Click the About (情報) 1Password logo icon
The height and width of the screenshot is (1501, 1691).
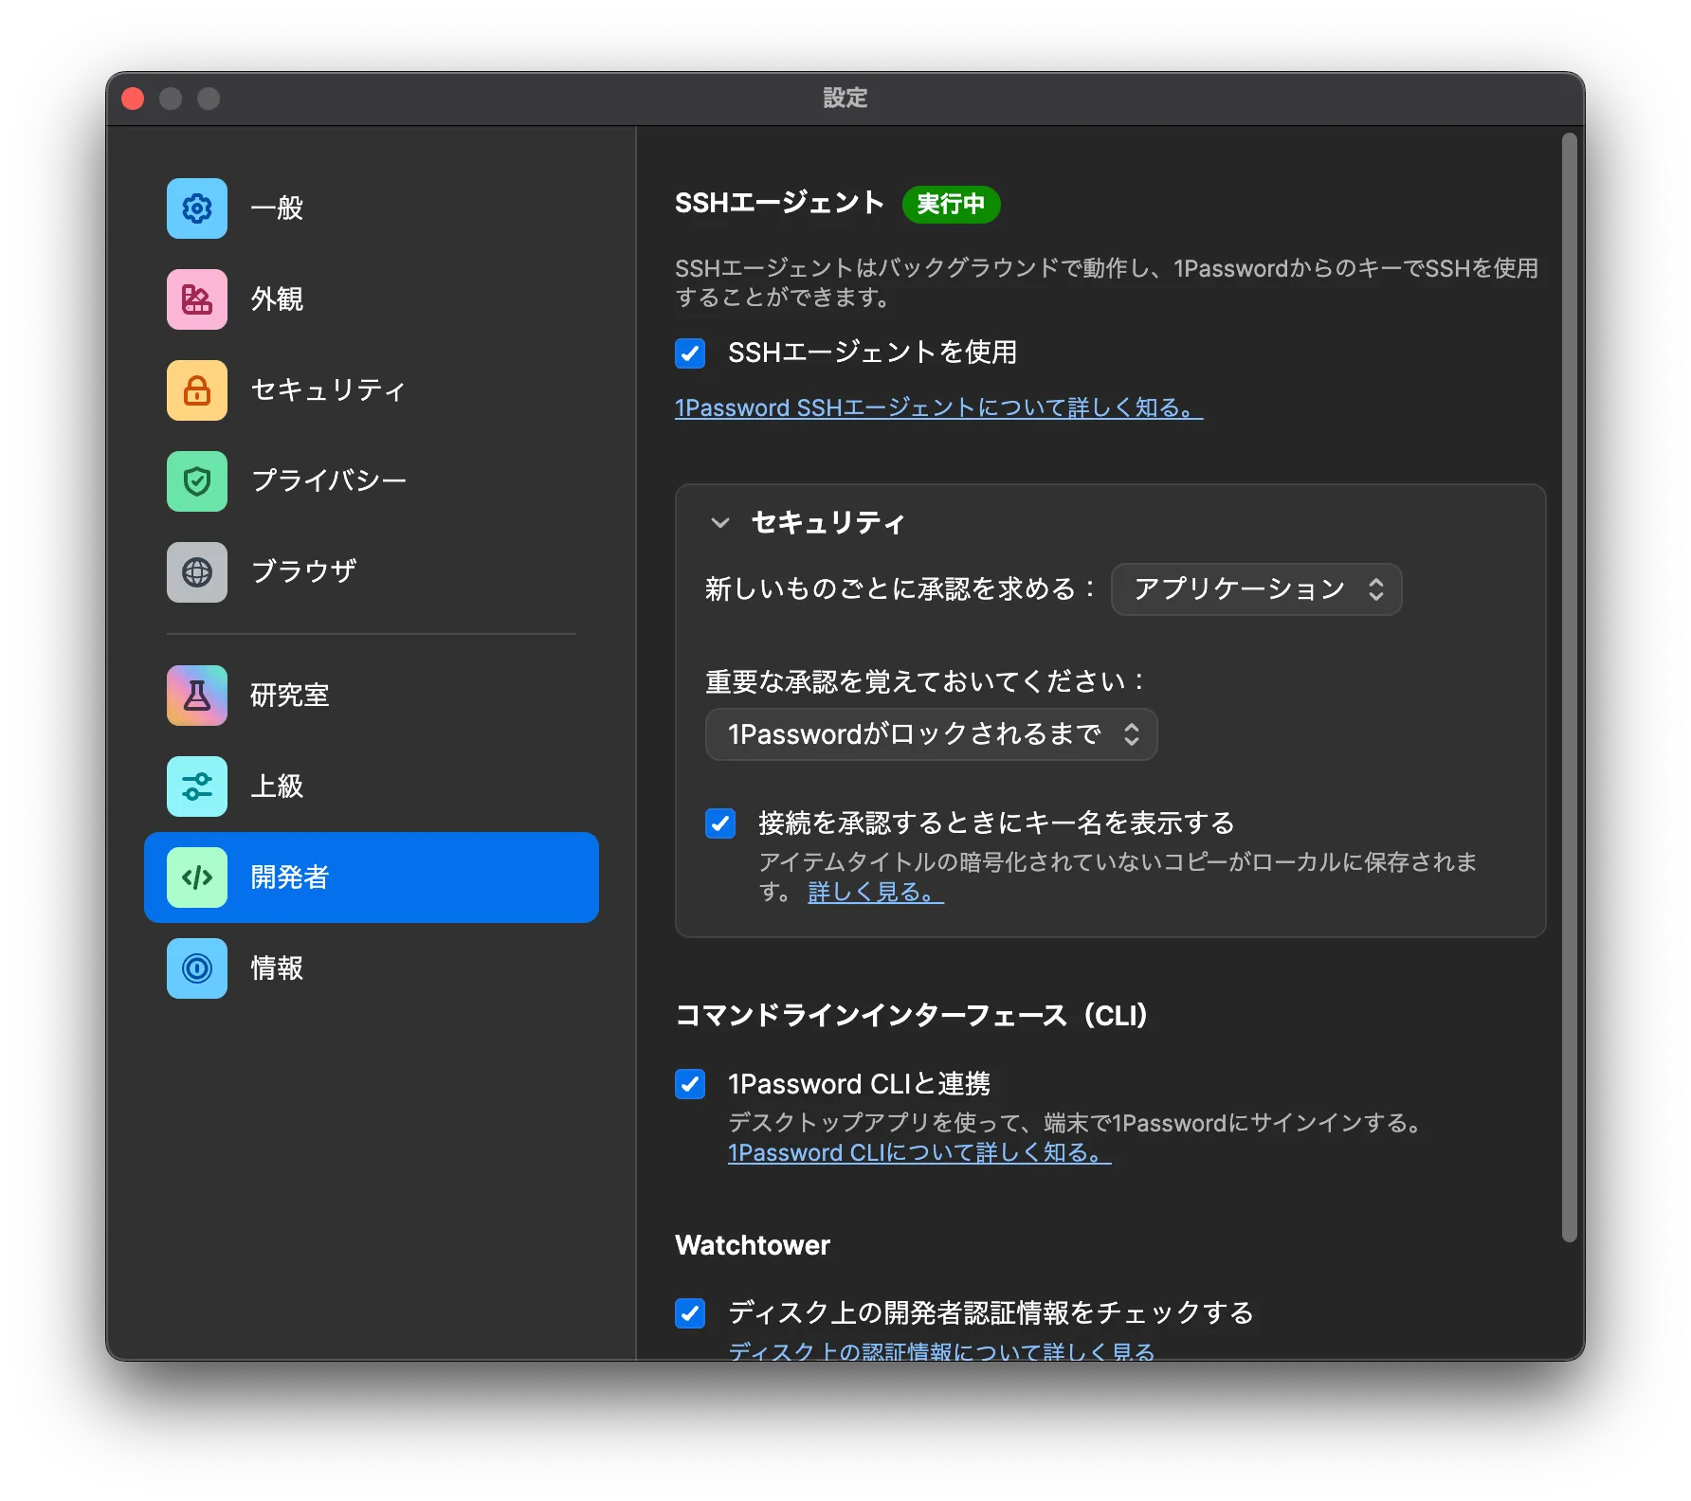[197, 968]
